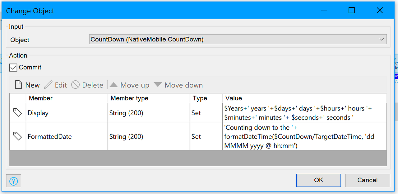Click the tag icon beside FormattedDate
Image resolution: width=398 pixels, height=194 pixels.
(17, 136)
